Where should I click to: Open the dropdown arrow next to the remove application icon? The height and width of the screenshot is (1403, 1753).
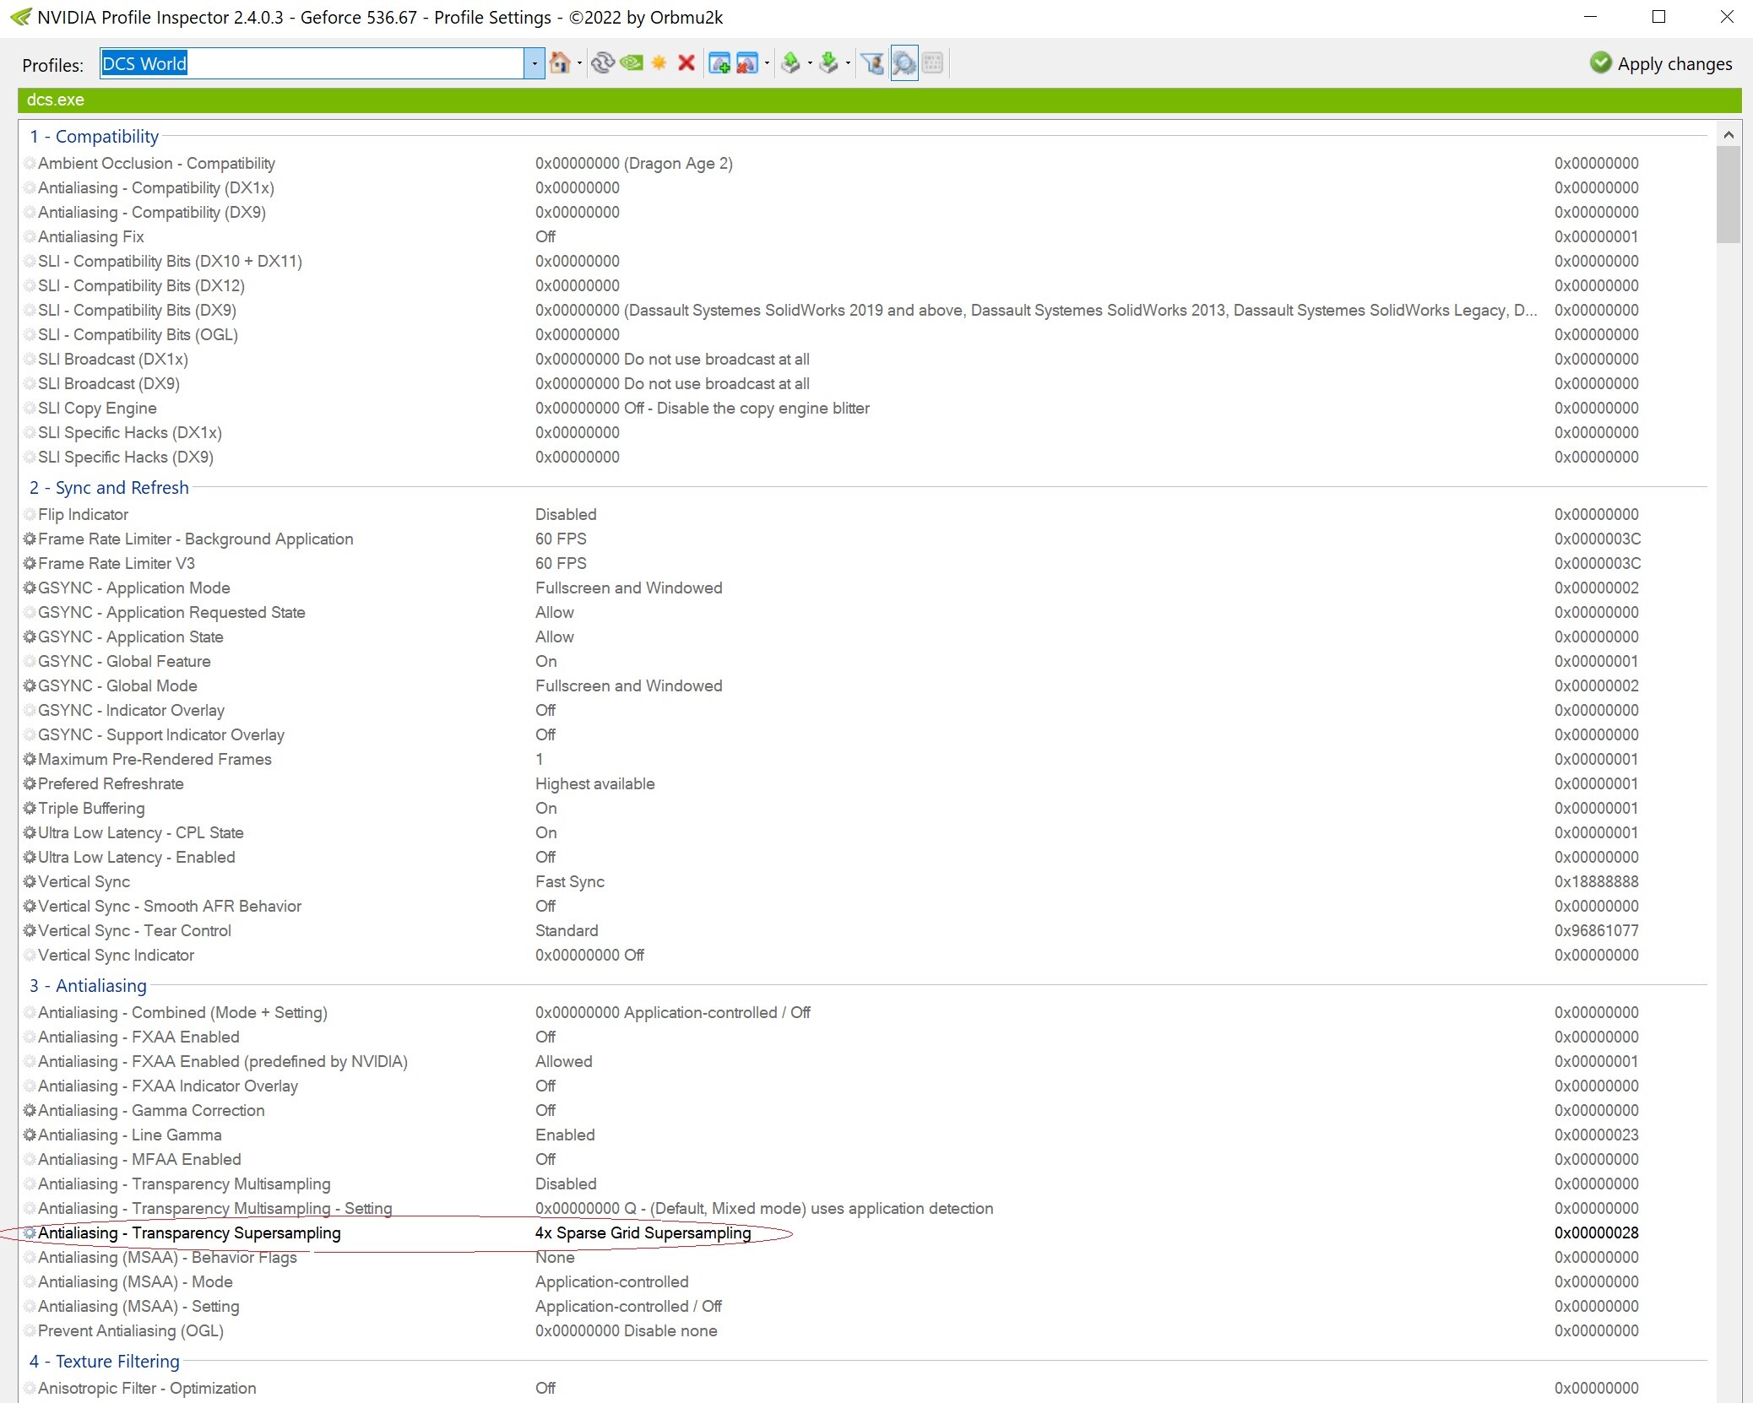[767, 64]
